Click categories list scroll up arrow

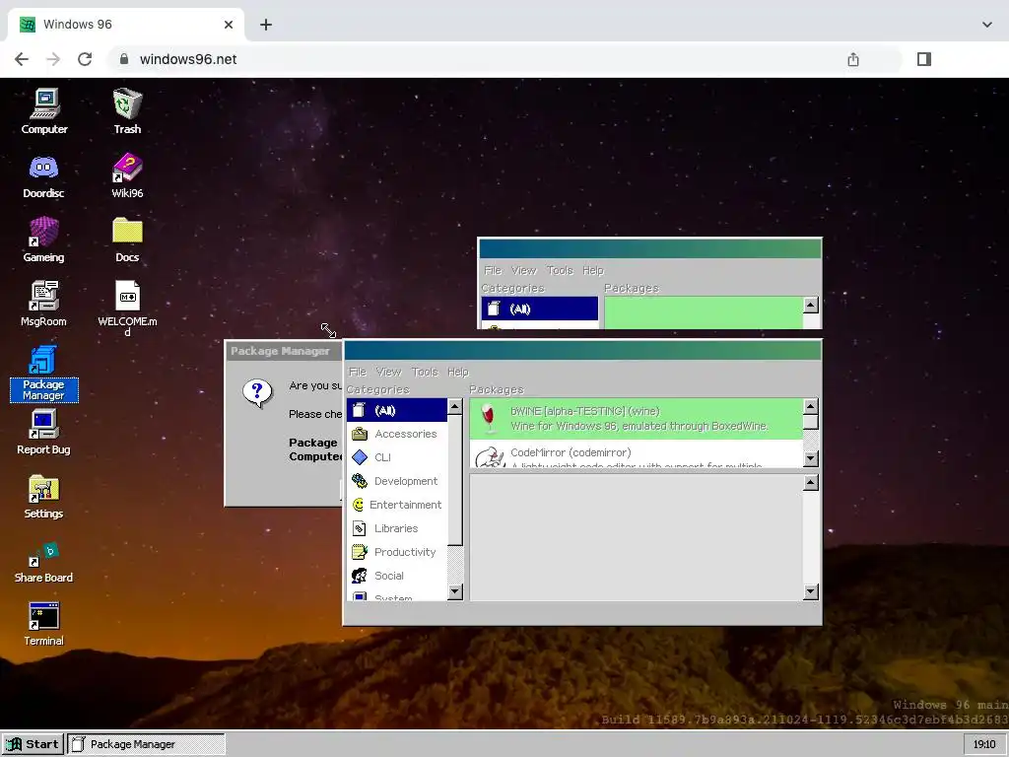(x=455, y=407)
